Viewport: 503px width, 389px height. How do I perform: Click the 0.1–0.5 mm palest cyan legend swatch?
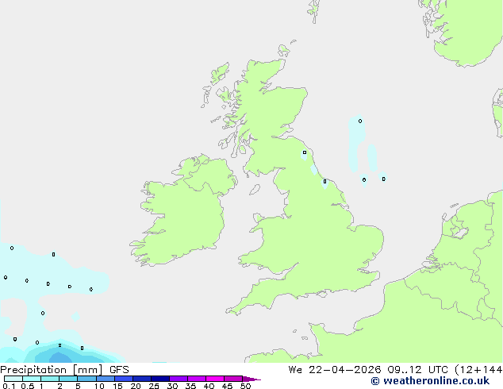[13, 379]
